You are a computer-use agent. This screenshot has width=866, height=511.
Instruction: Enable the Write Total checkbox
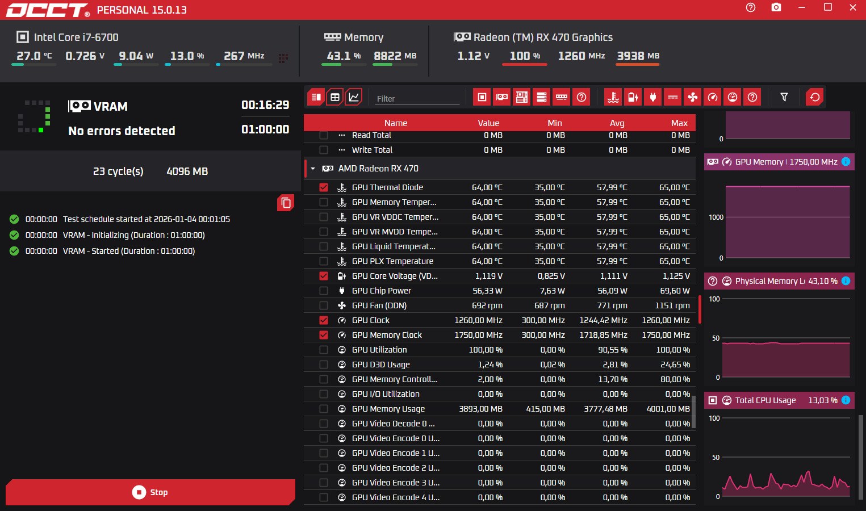pyautogui.click(x=324, y=150)
